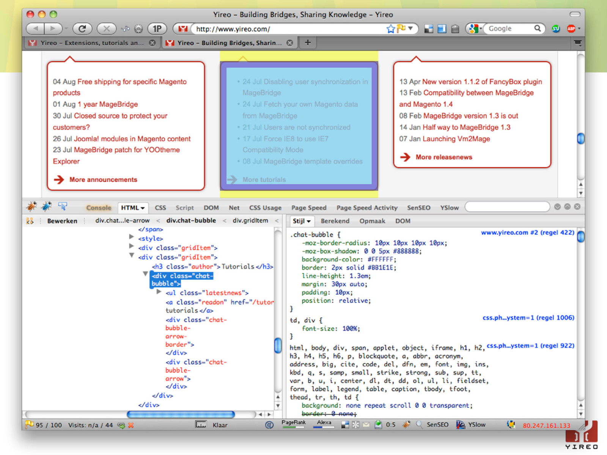Viewport: 607px width, 455px height.
Task: Click the @ icon in the status bar
Action: coord(269,425)
